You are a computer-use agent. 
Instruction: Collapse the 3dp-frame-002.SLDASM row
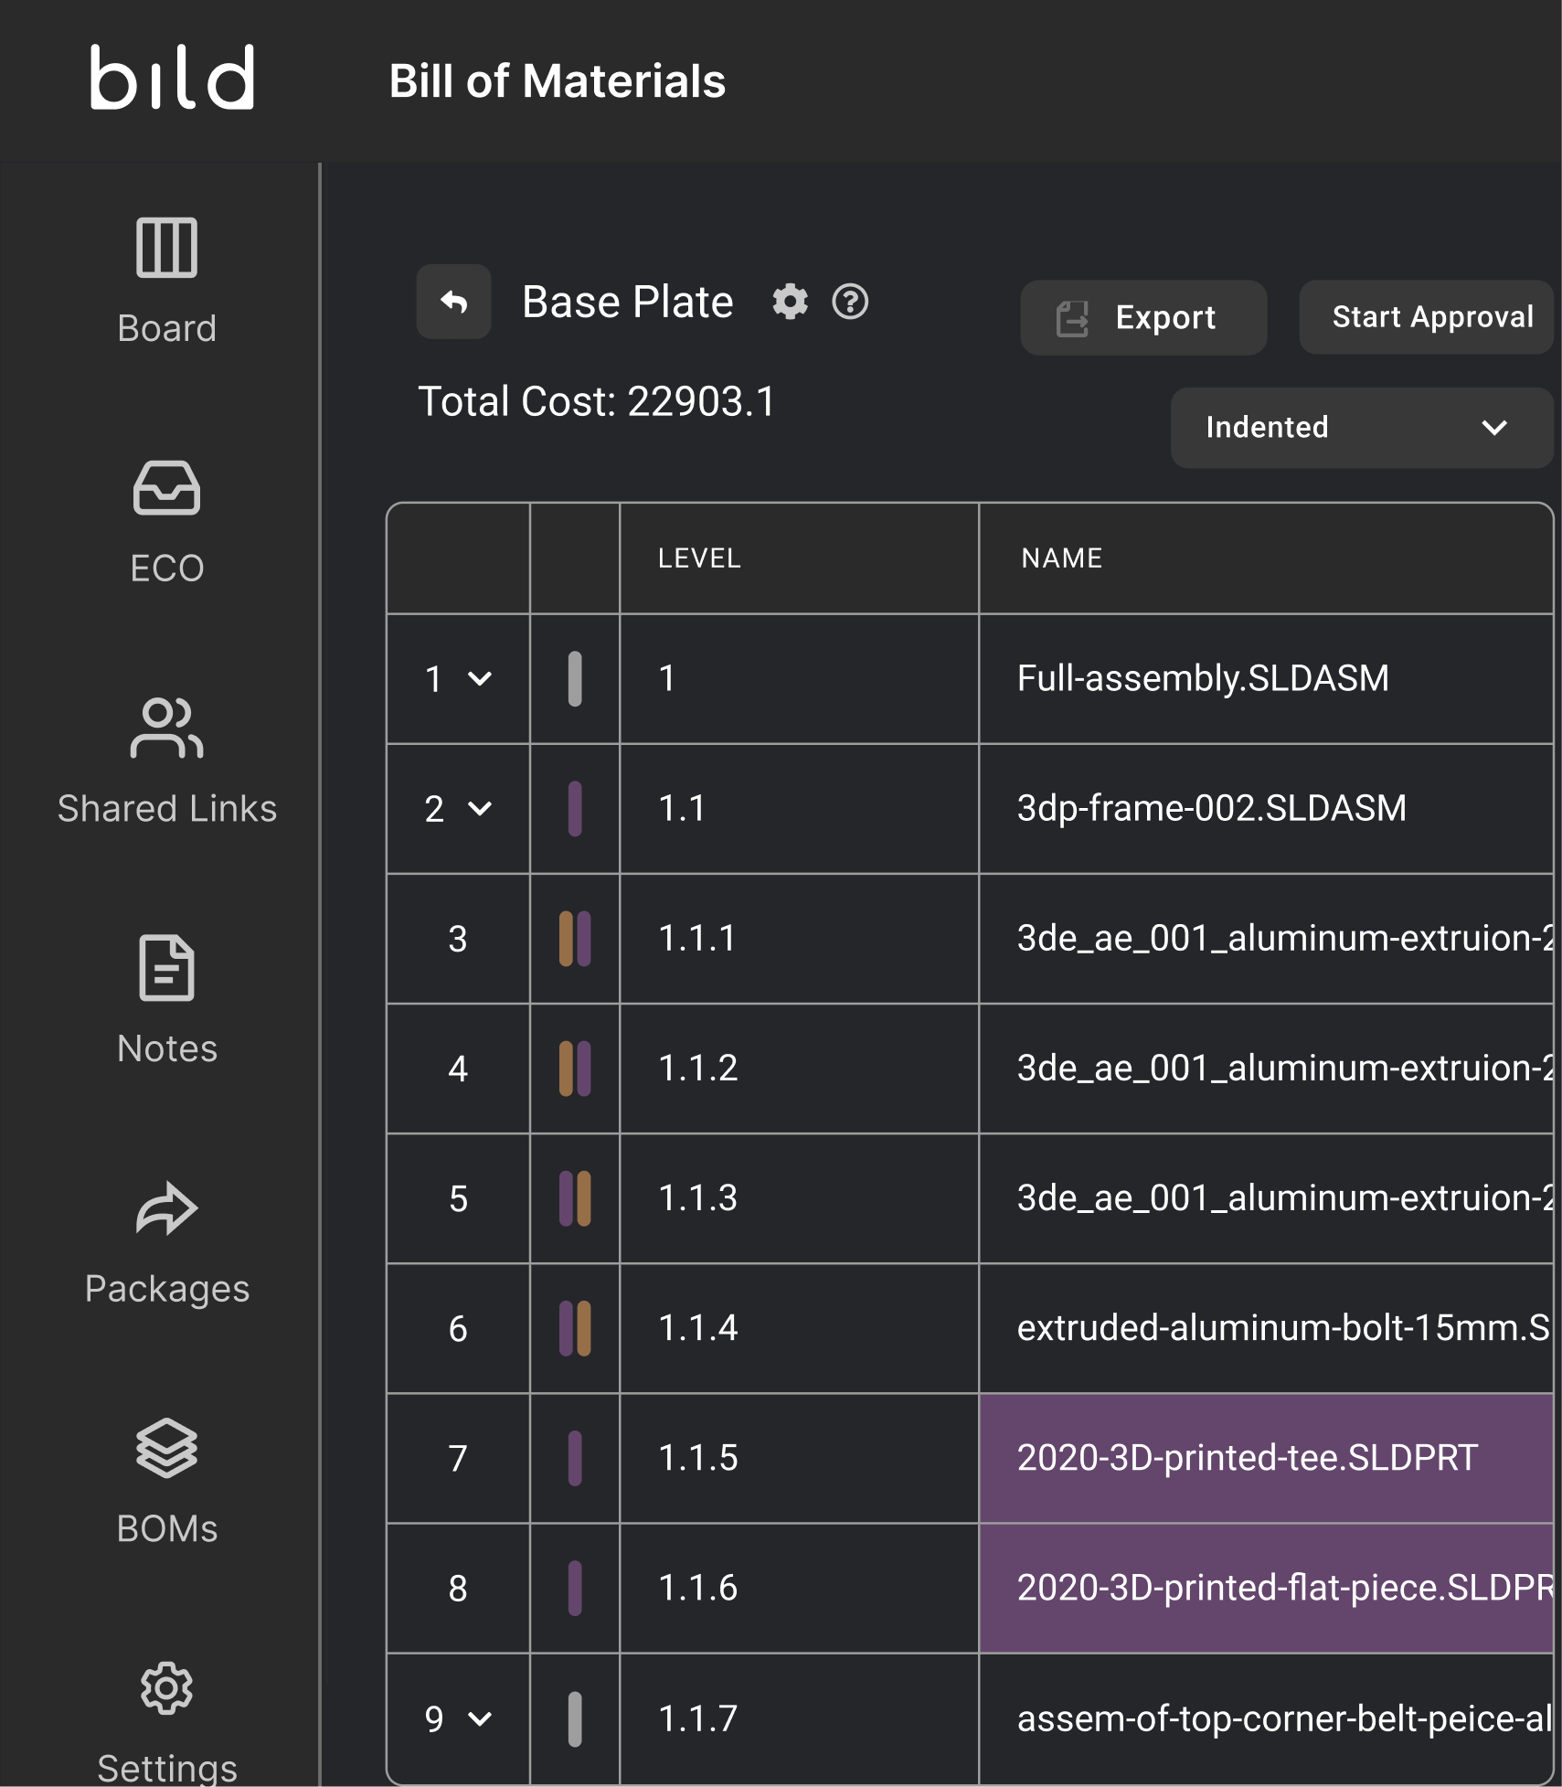[x=479, y=808]
